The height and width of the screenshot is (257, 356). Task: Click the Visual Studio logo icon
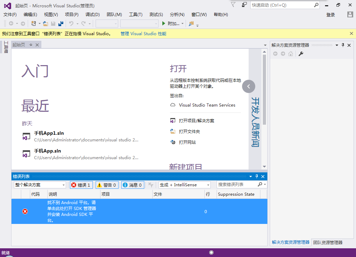8,6
